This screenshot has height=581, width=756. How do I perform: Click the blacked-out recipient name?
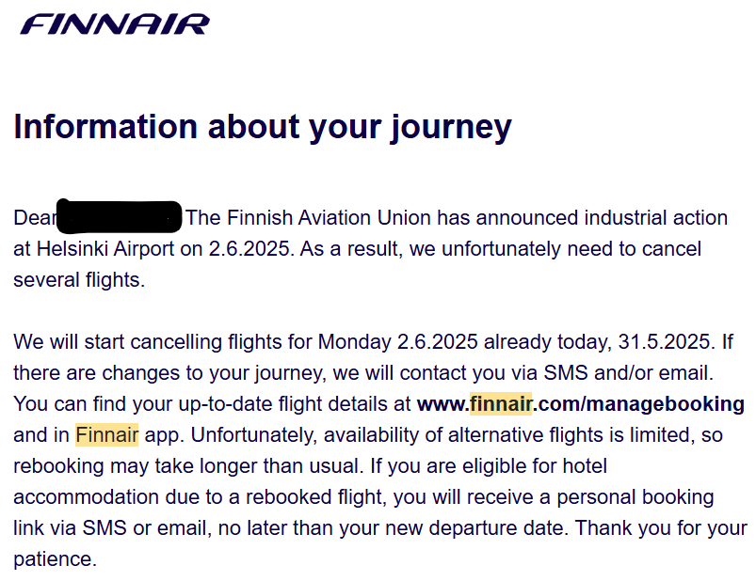pyautogui.click(x=120, y=216)
